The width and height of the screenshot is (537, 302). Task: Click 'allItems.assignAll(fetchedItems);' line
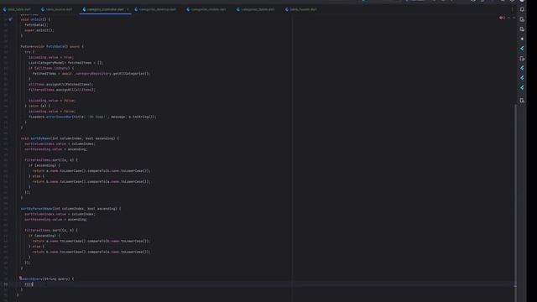61,84
